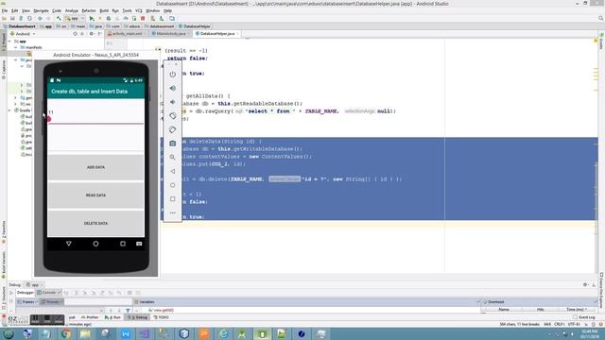This screenshot has height=340, width=605.
Task: Open File Explorer from the taskbar
Action: pos(86,333)
